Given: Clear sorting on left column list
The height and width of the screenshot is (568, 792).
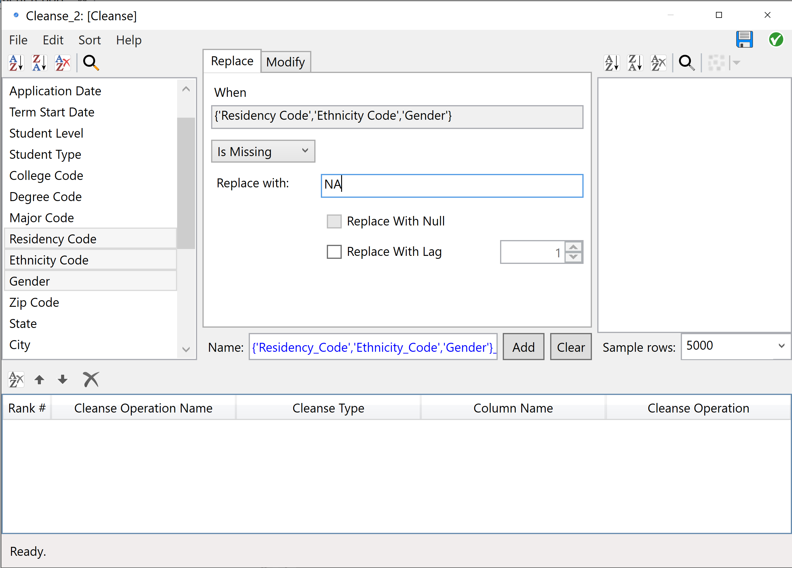Looking at the screenshot, I should (63, 63).
